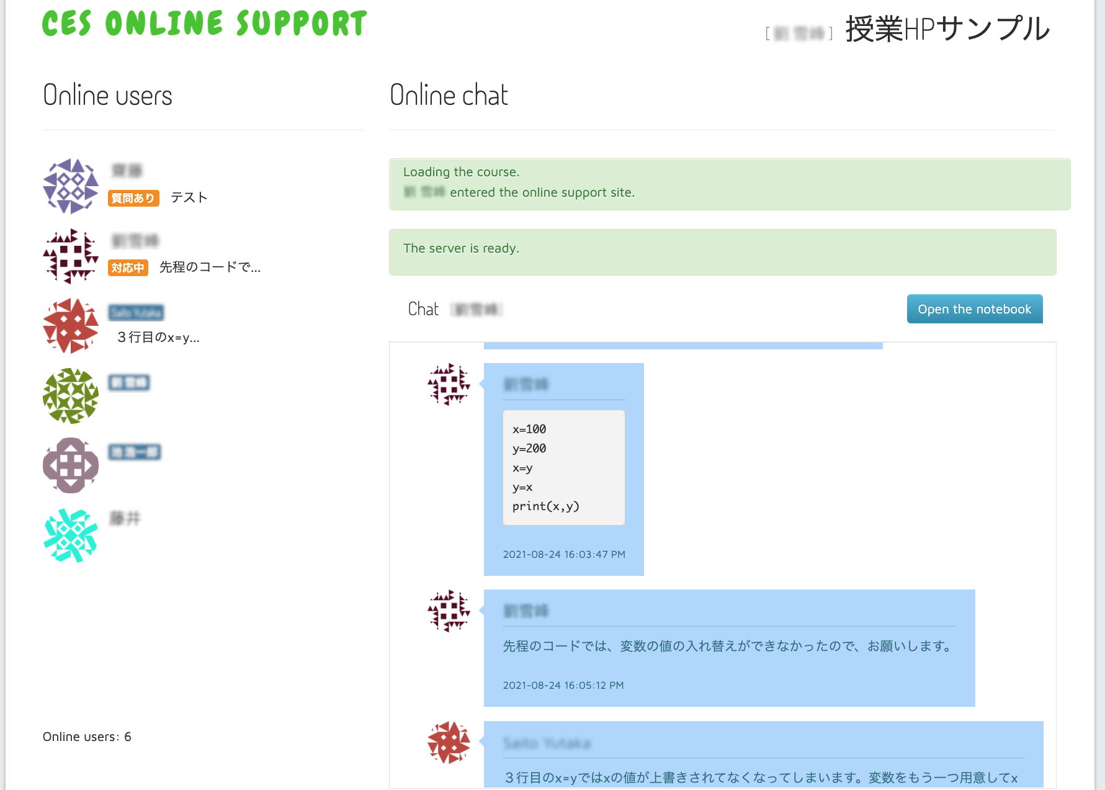The width and height of the screenshot is (1105, 790).
Task: Click the olive green circular avatar
Action: tap(71, 396)
